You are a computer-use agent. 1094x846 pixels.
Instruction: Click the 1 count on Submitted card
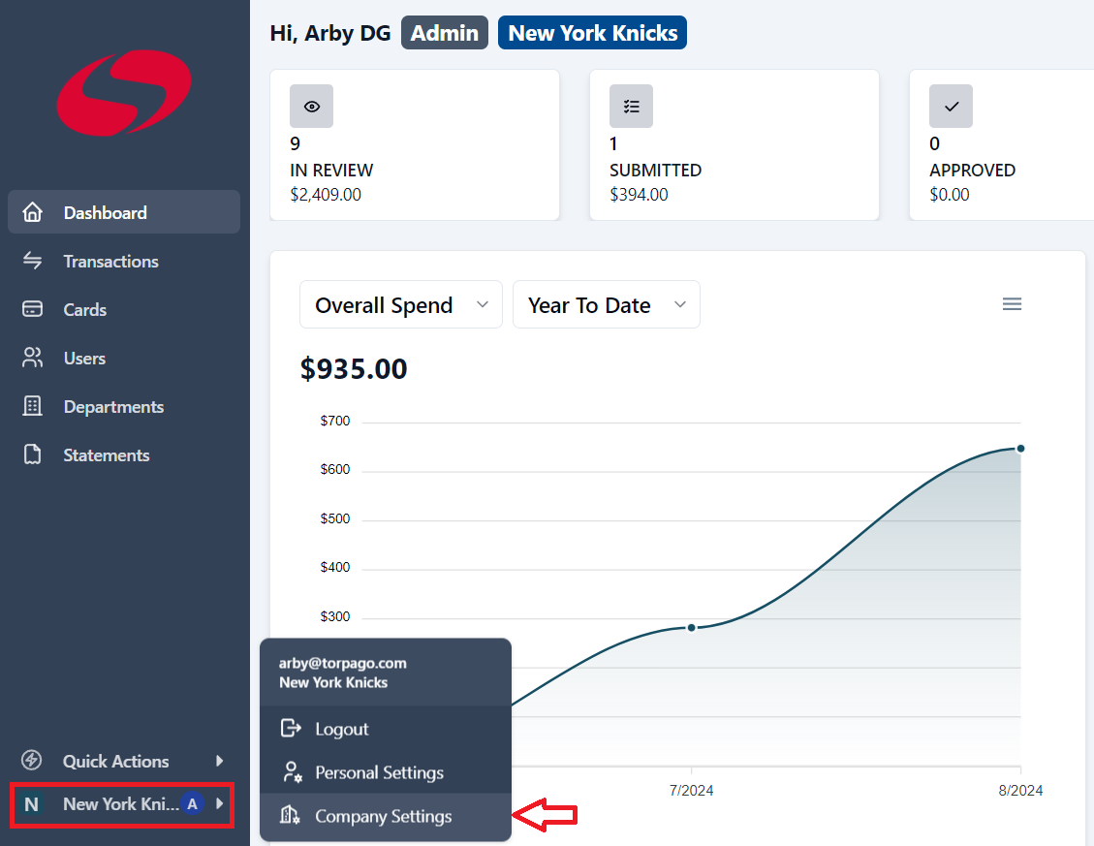click(613, 143)
